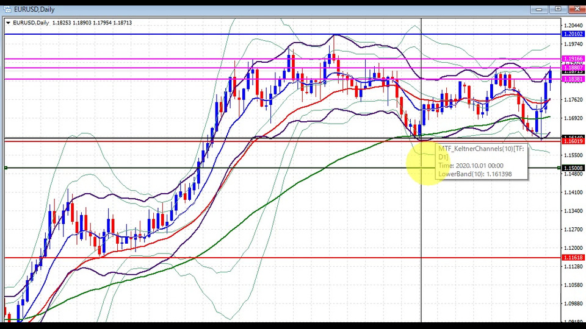Viewport: 586px width, 329px height.
Task: Click the 1.12000 price scale value
Action: point(573,248)
